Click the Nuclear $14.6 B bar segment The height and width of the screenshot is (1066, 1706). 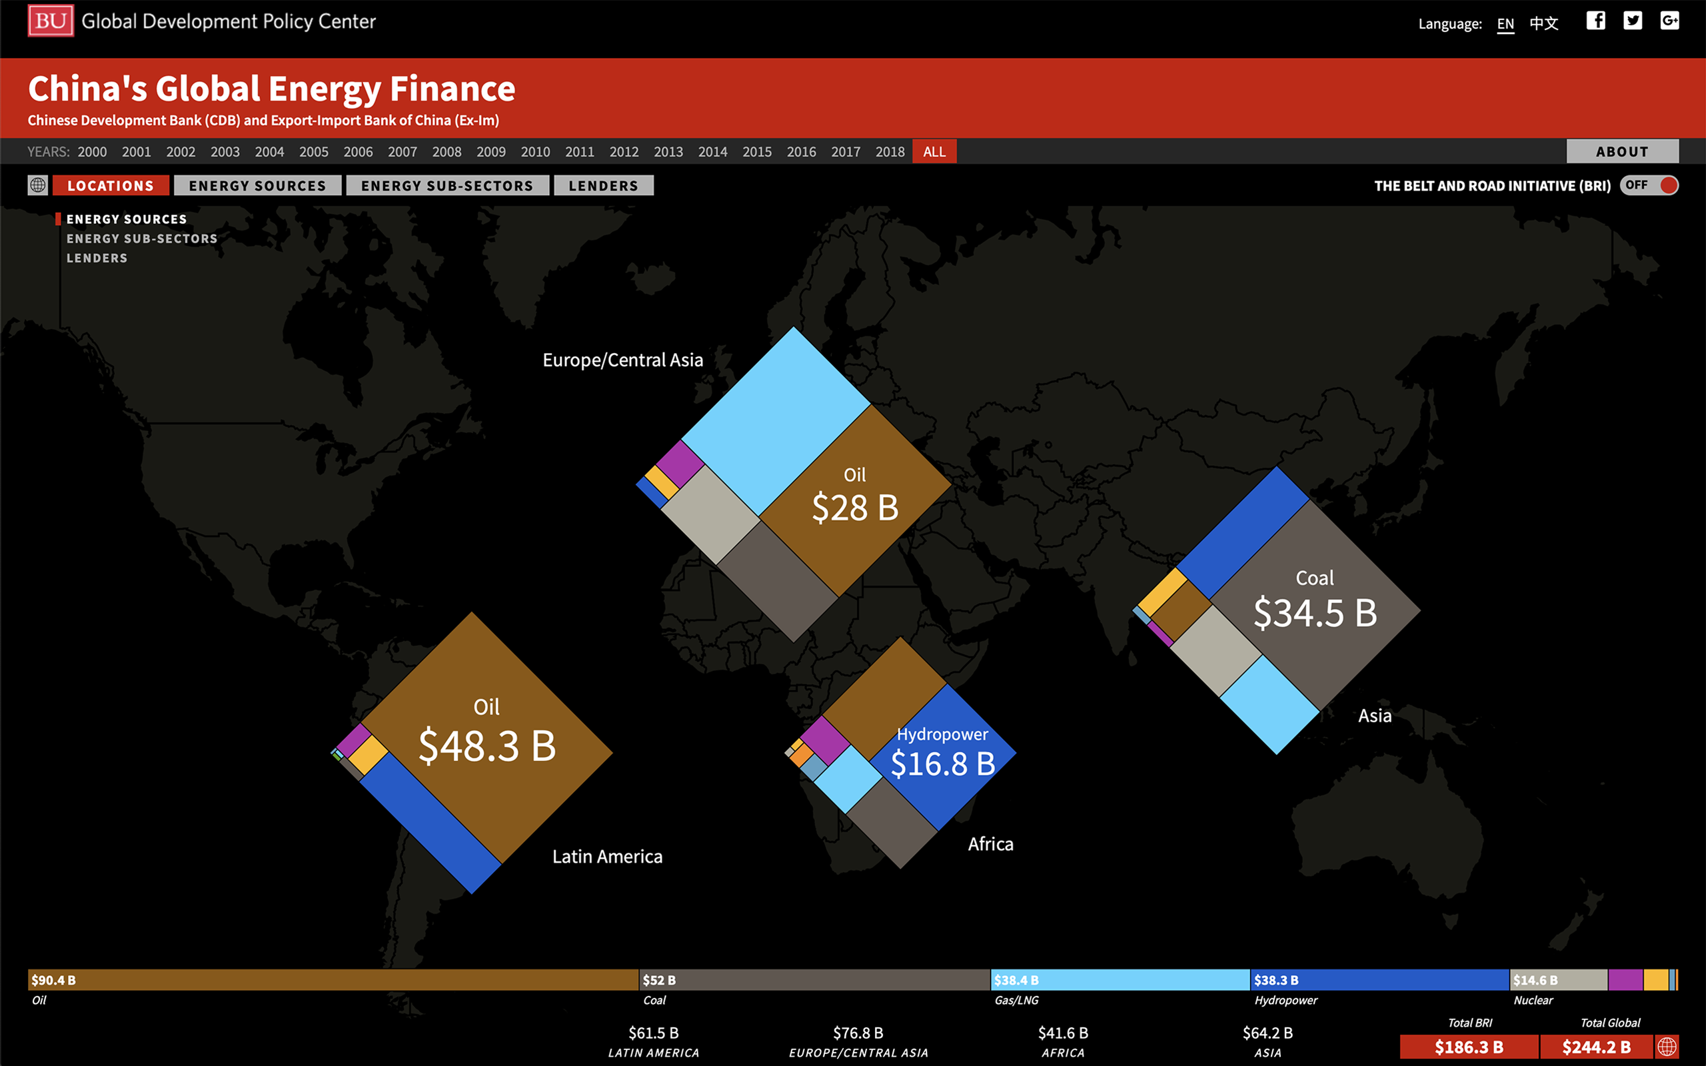tap(1559, 980)
